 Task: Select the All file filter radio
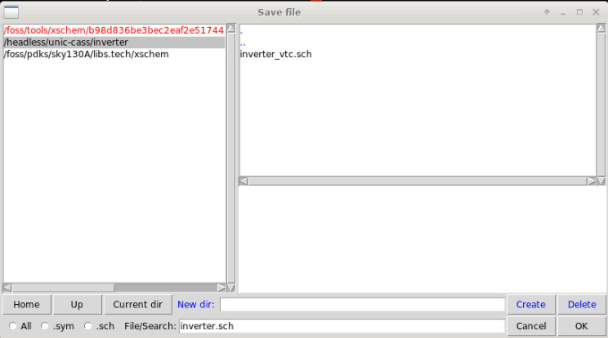13,326
